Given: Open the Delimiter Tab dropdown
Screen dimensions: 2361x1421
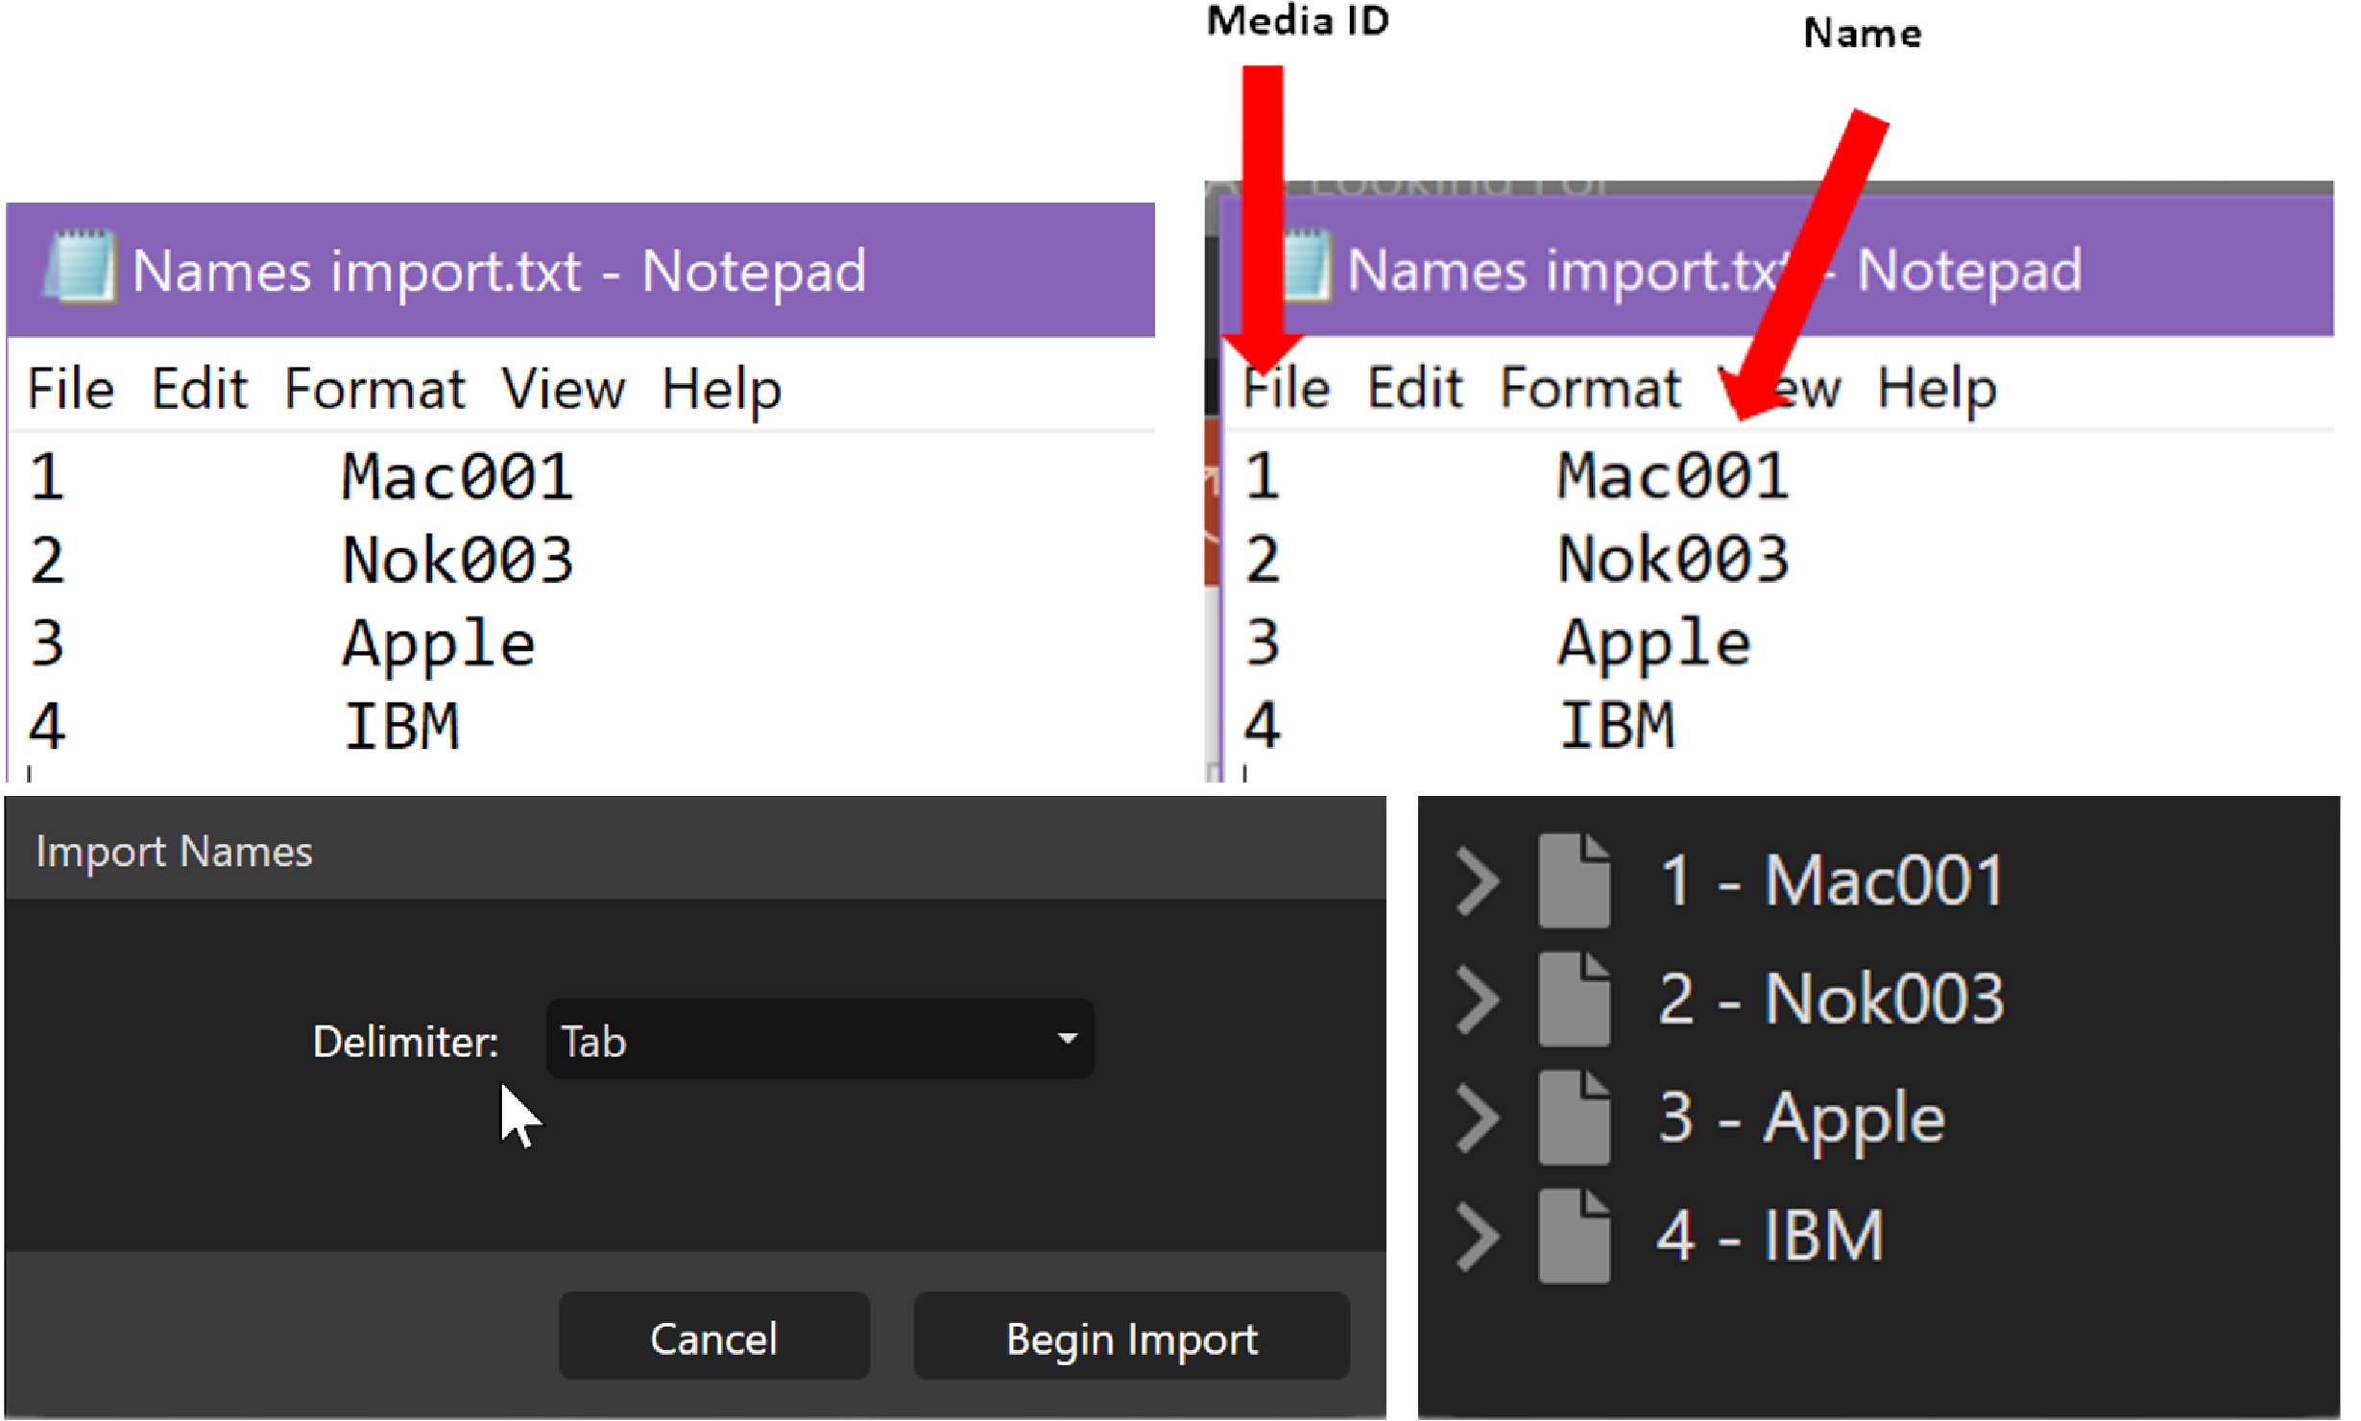Looking at the screenshot, I should (x=819, y=1039).
